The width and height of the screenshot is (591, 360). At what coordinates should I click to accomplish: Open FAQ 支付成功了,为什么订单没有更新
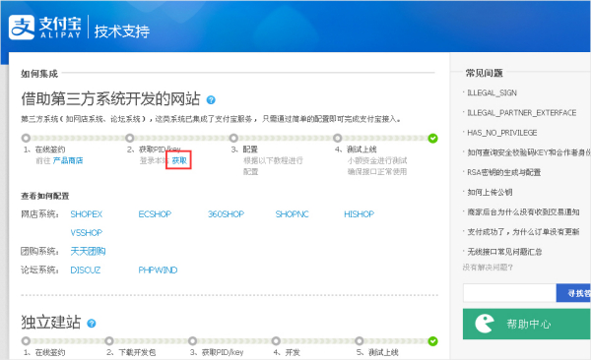click(523, 232)
